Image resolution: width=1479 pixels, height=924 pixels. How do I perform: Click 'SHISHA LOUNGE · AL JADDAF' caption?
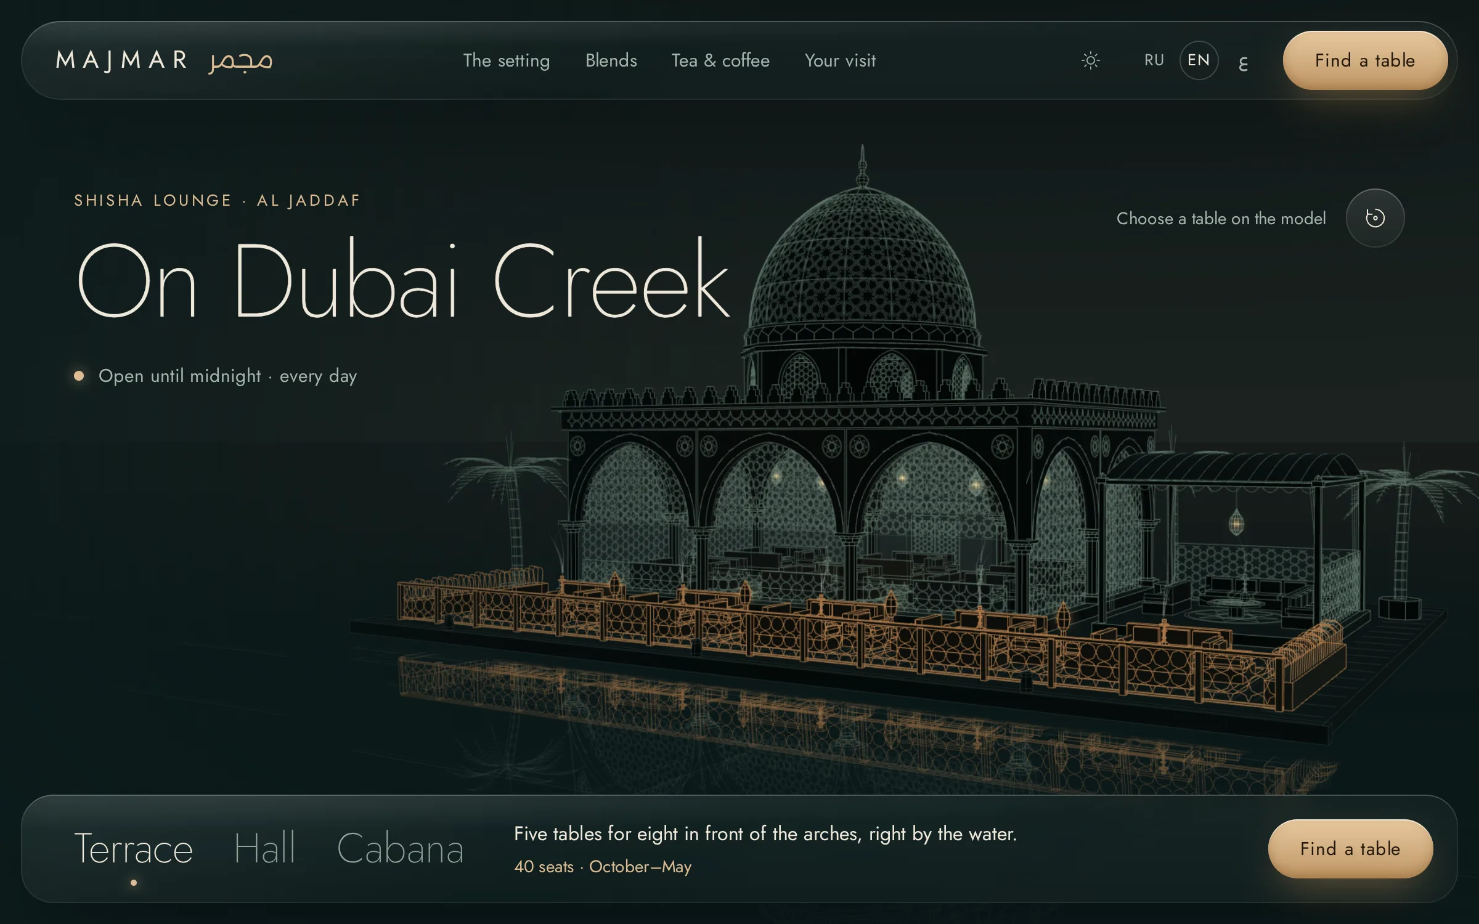[217, 200]
